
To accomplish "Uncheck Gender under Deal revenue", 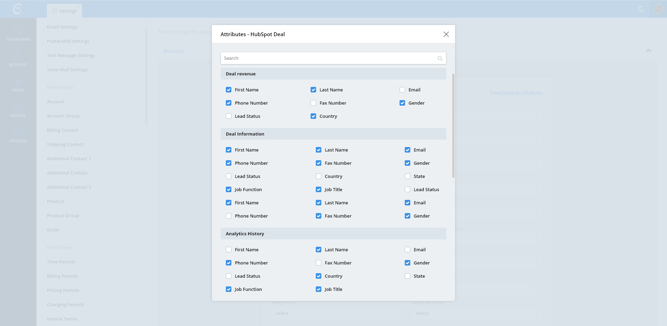I will click(x=402, y=103).
